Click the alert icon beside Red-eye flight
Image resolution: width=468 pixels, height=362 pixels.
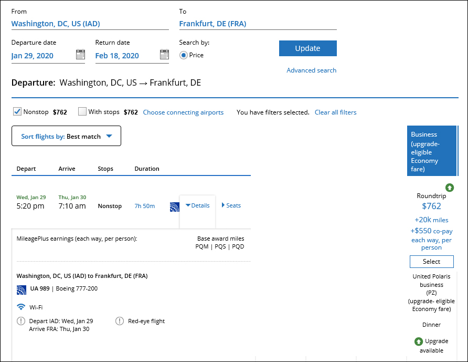tap(120, 321)
